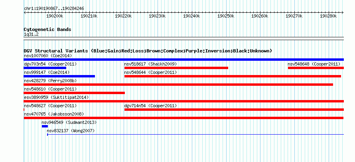This screenshot has height=162, width=355.
Task: Open nsv548610 (Cooper2011) label
Action: [x=50, y=89]
